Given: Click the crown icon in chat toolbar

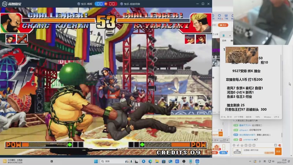Looking at the screenshot, I should 242,145.
